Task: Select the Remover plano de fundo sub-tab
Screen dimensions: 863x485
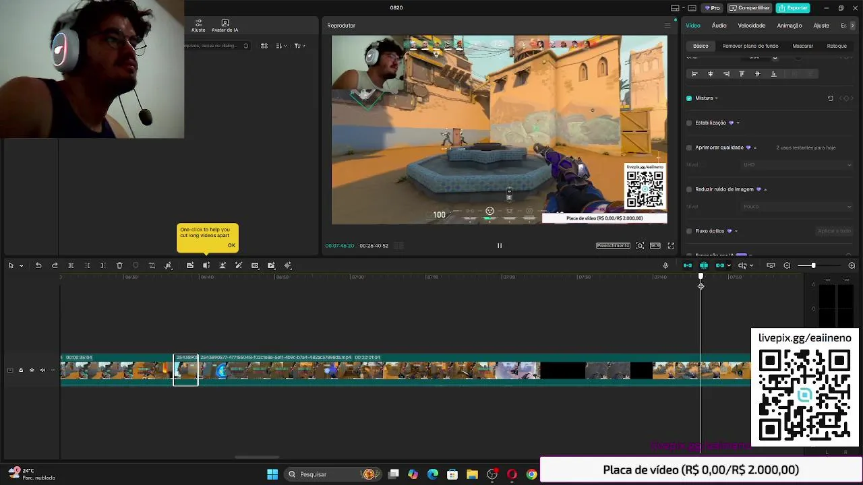Action: point(750,46)
